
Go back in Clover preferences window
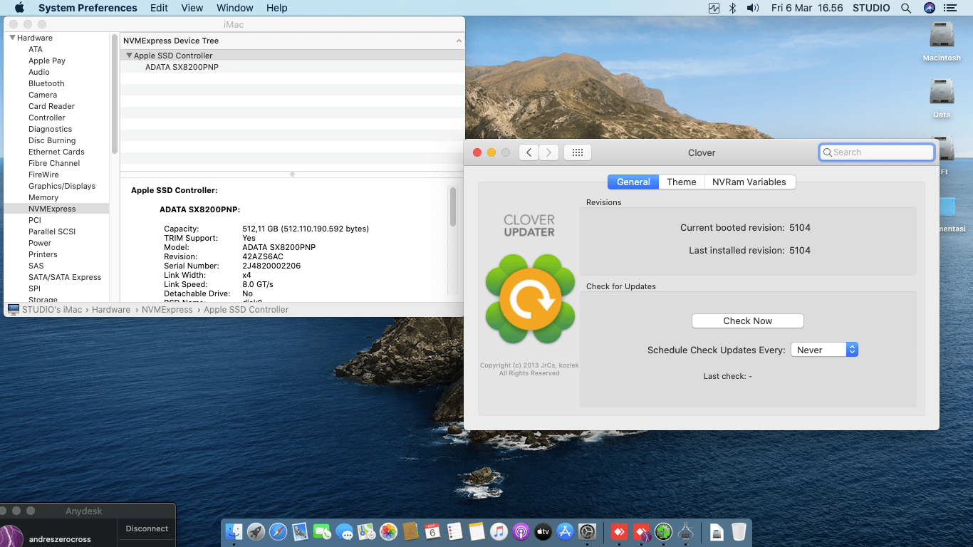tap(529, 152)
